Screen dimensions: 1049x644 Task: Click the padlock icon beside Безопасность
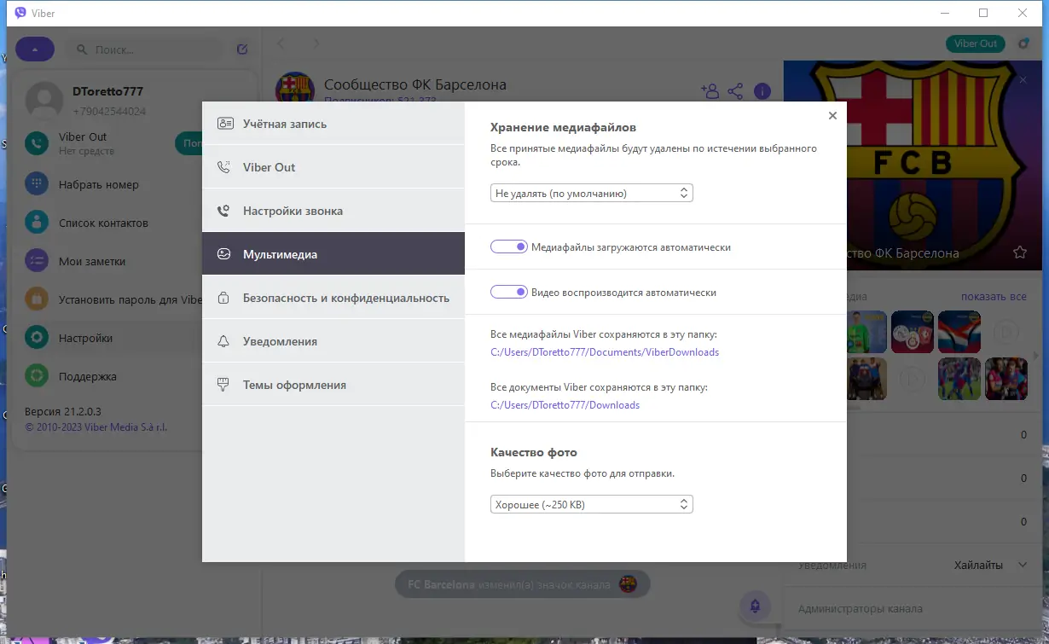pyautogui.click(x=224, y=298)
